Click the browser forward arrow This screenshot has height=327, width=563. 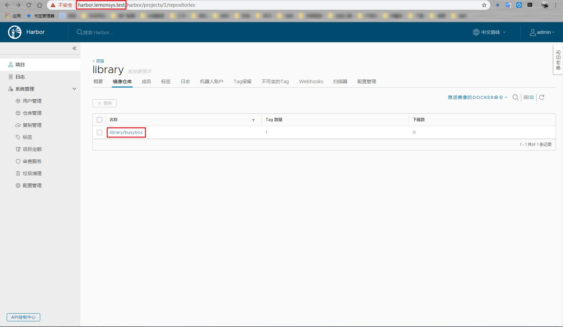(18, 5)
